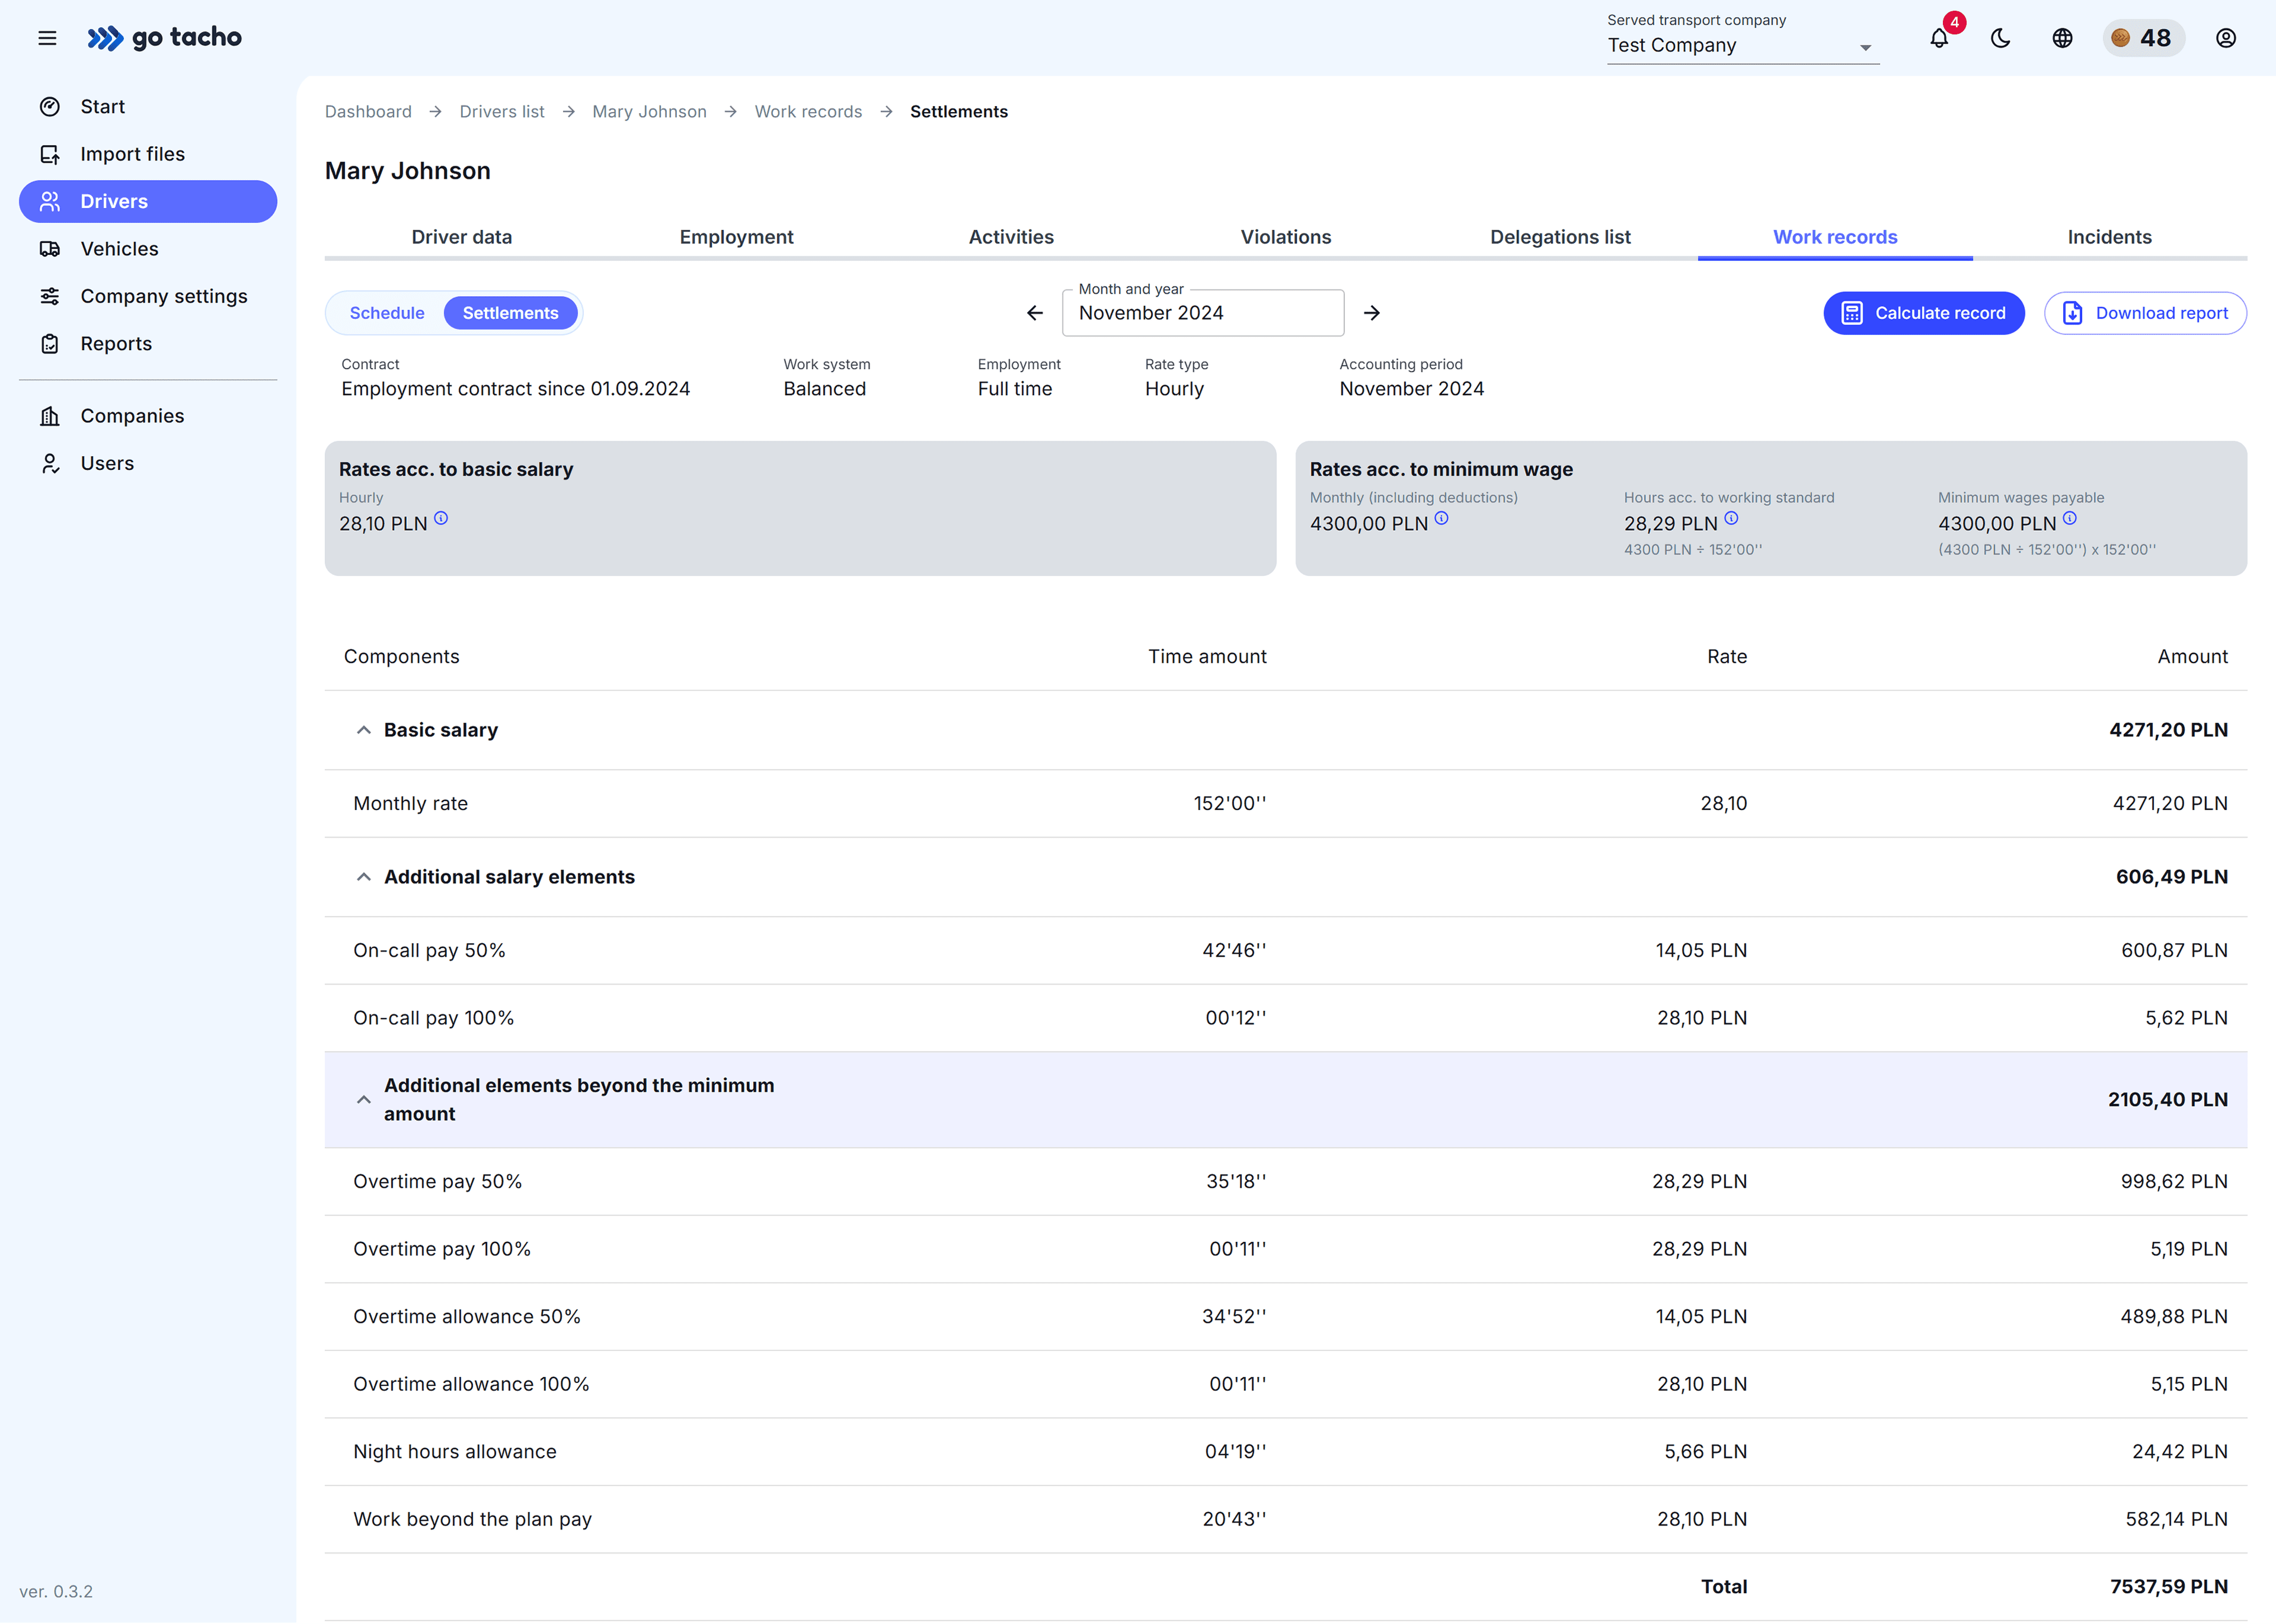Screen dimensions: 2276x1624
Task: Collapse Additional elements beyond the minimum amount
Action: 364,1100
